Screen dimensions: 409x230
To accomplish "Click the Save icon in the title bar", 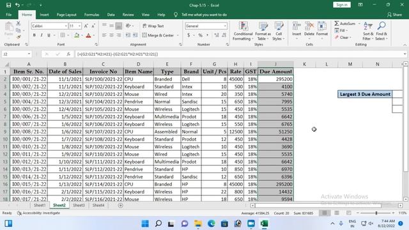I will 8,5.
